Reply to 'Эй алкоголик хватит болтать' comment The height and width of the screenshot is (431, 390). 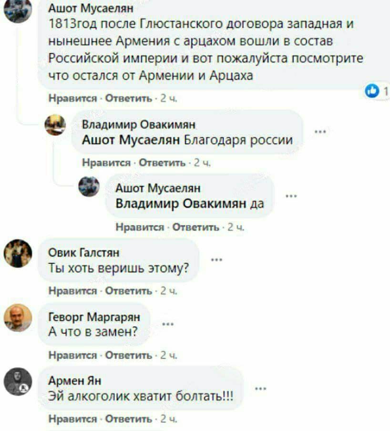coord(129,419)
